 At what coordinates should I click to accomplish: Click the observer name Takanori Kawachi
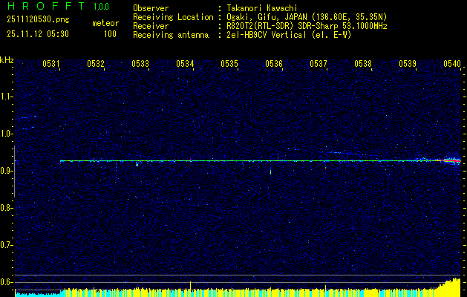pyautogui.click(x=261, y=8)
